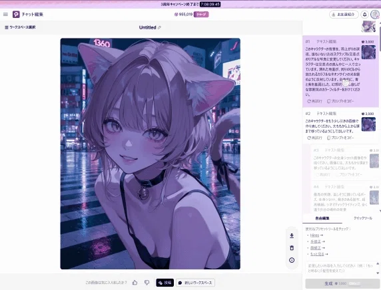Switch to the クイックツール tab
Screen dimensions: 381x290
tap(362, 218)
